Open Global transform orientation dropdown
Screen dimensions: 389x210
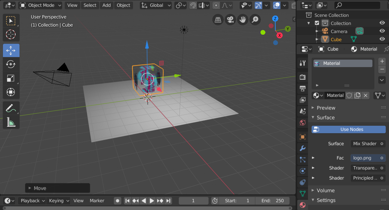click(x=156, y=5)
